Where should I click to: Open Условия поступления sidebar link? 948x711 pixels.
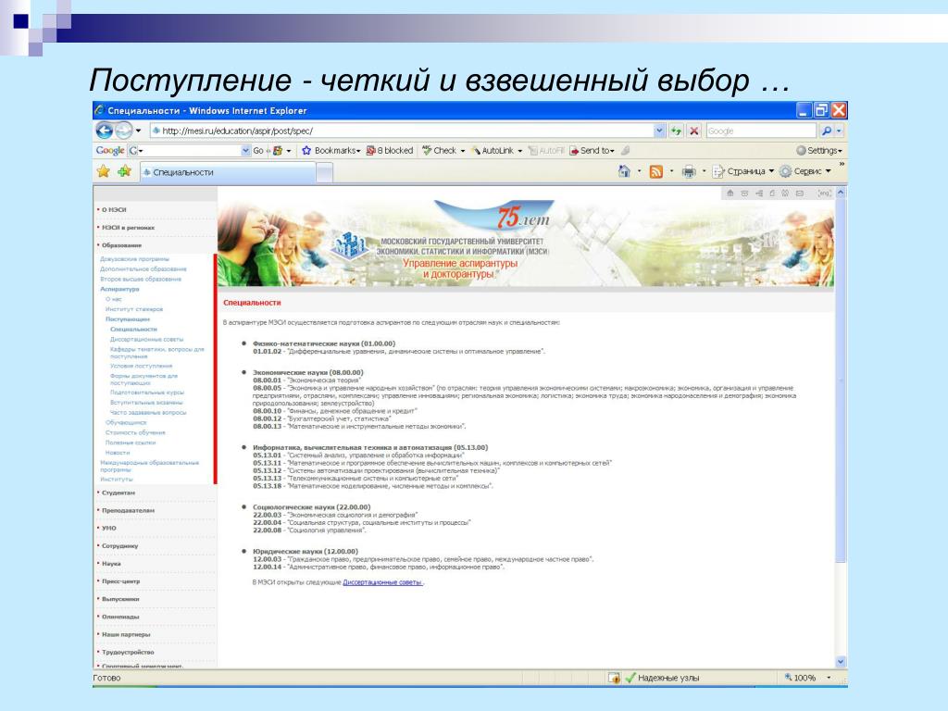(x=142, y=366)
